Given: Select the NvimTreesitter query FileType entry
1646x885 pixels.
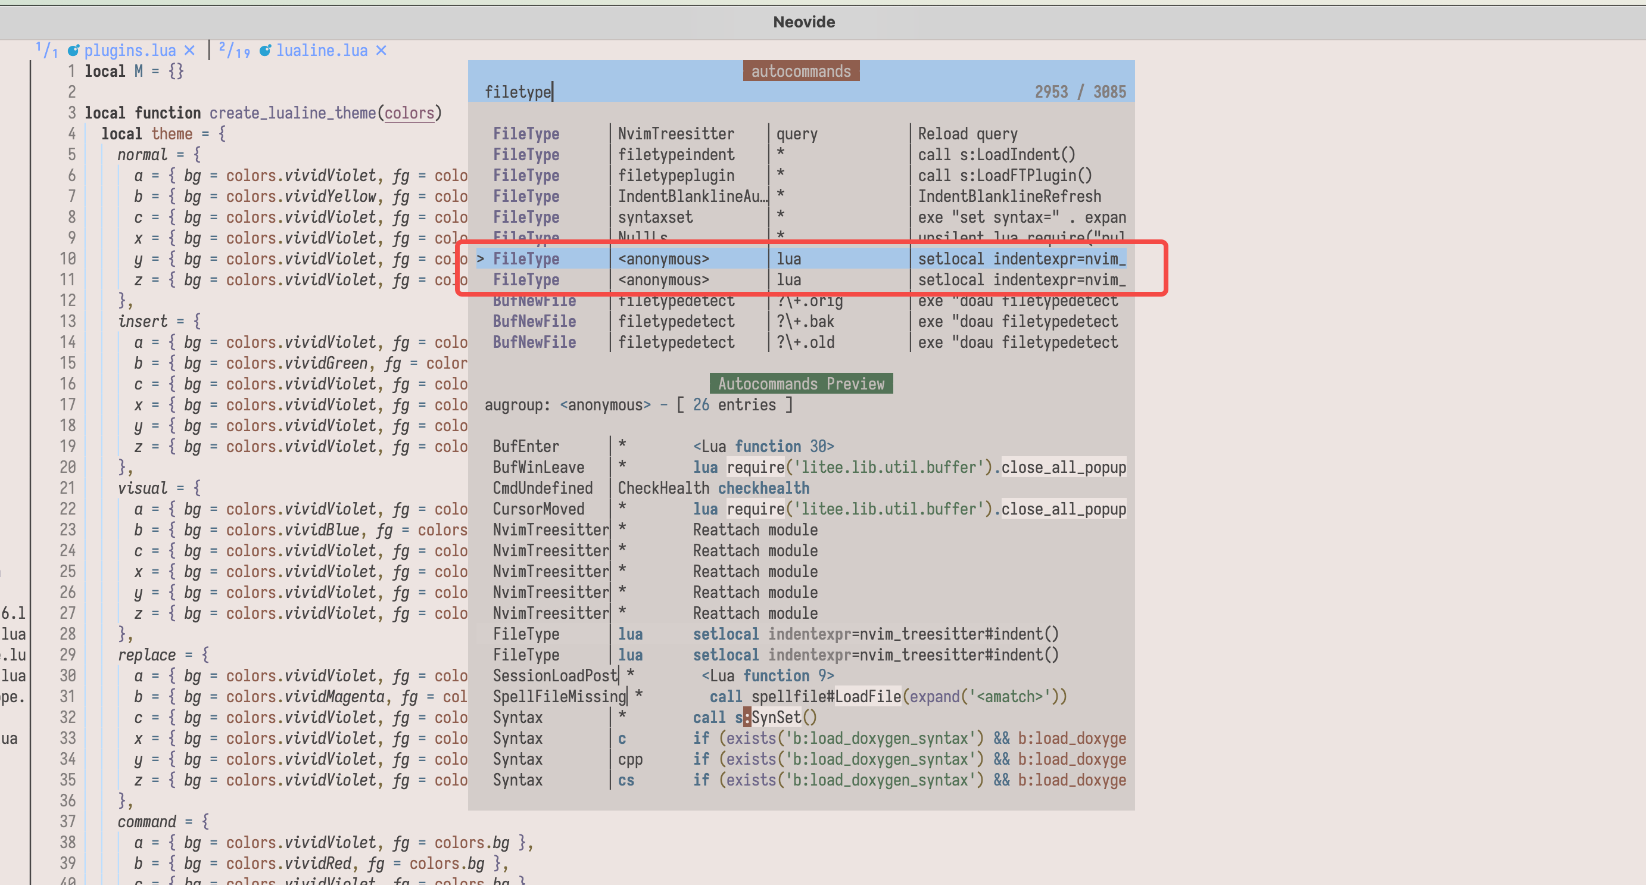Looking at the screenshot, I should click(x=675, y=134).
